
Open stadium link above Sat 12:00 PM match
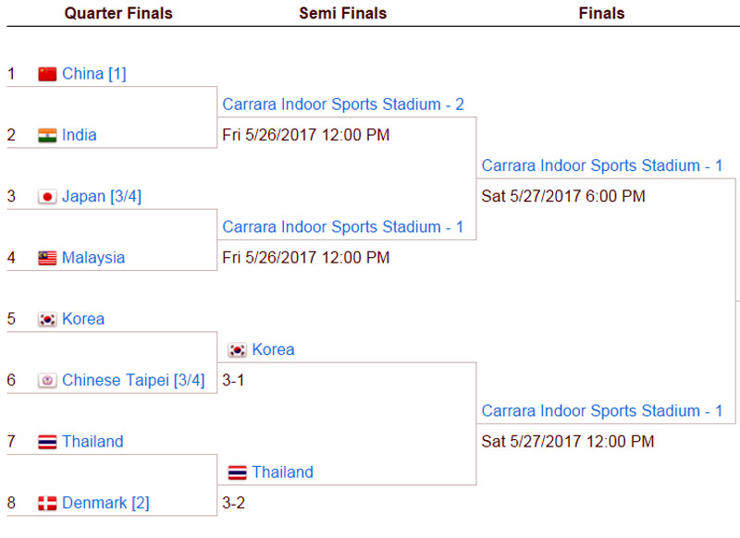[x=602, y=410]
